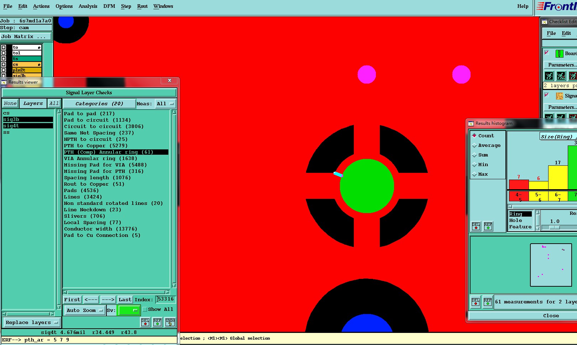Image resolution: width=577 pixels, height=345 pixels.
Task: Select the Average radio option
Action: pyautogui.click(x=474, y=145)
